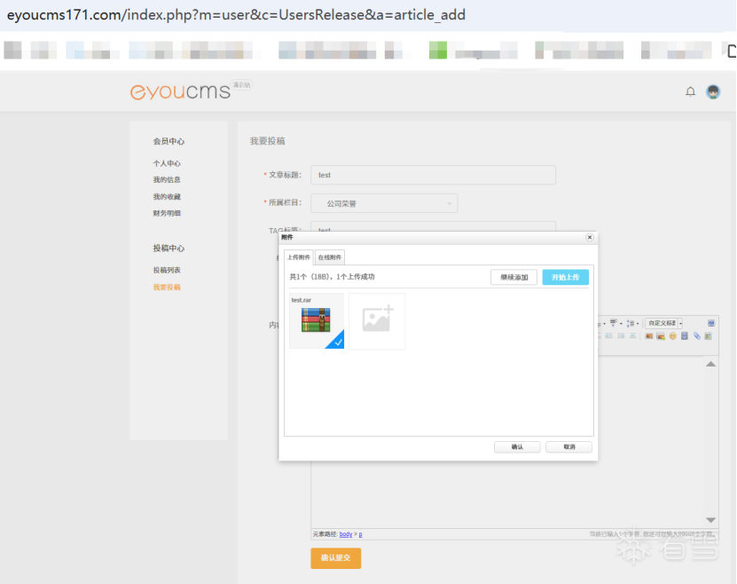Click the 我要投稿 page title

[x=268, y=140]
